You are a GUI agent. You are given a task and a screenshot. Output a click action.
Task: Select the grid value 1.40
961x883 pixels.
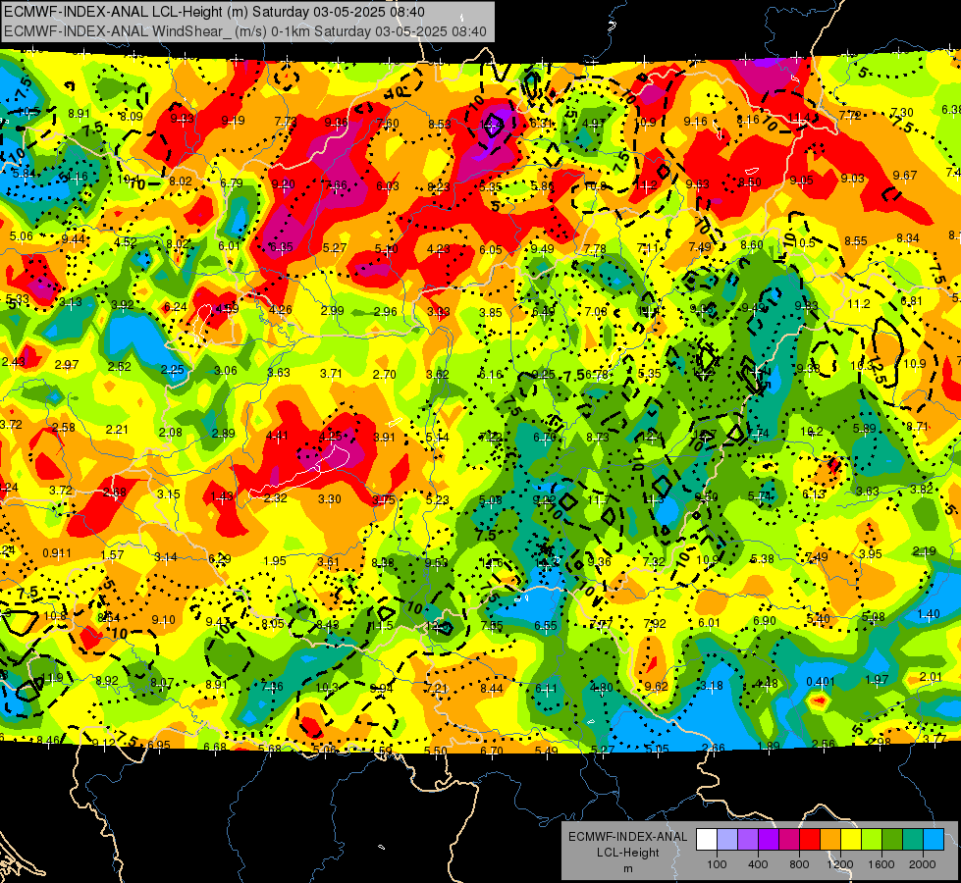[x=929, y=613]
